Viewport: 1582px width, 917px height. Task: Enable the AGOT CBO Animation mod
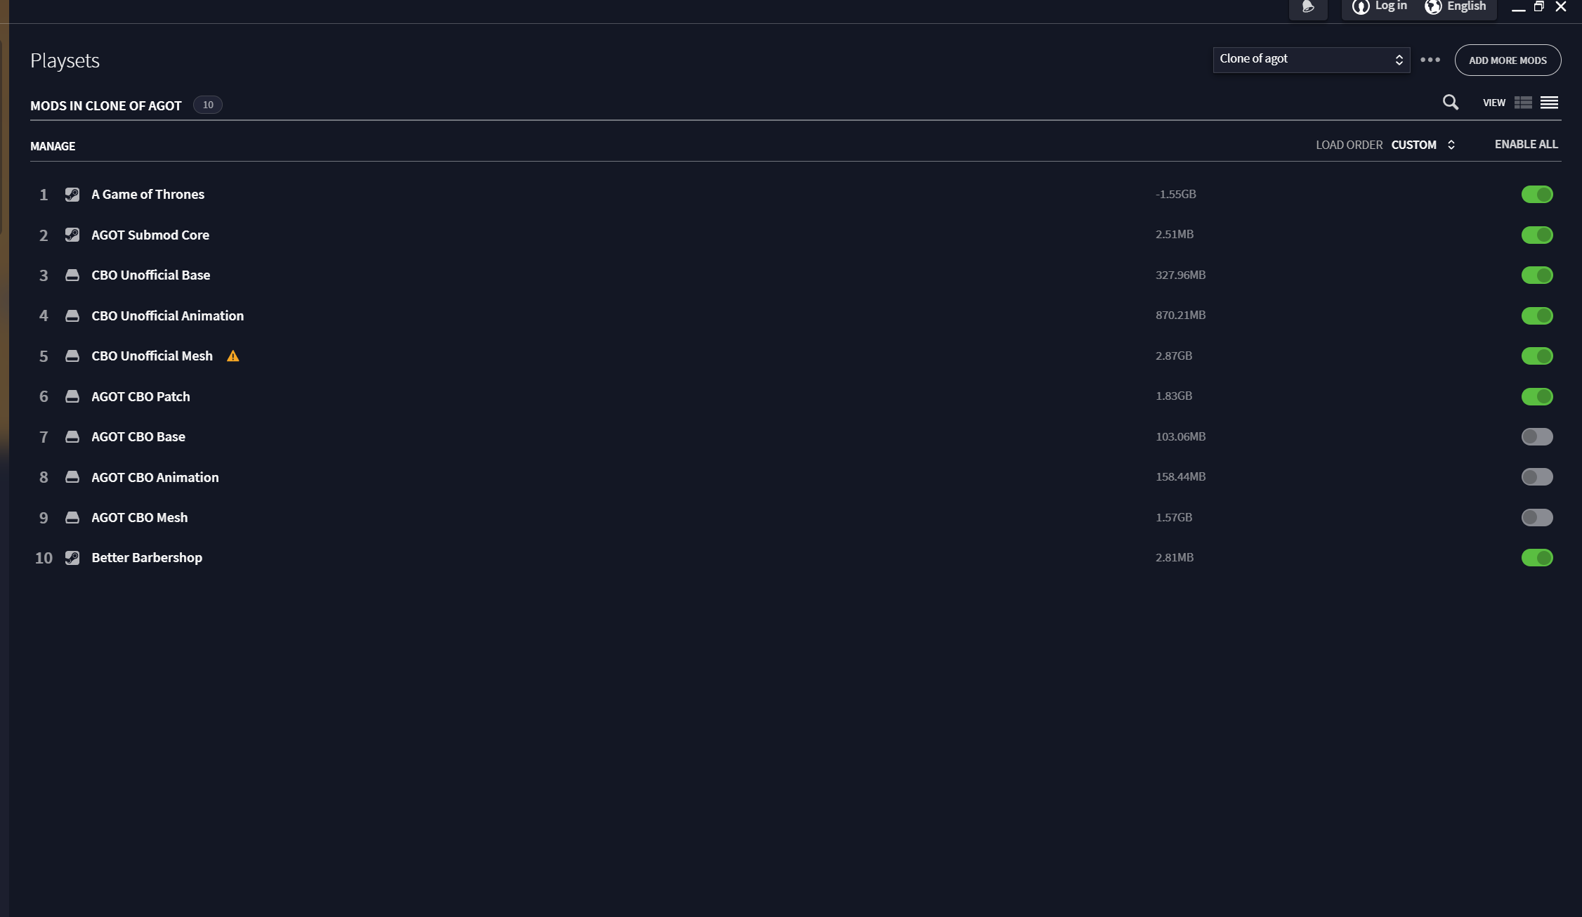(x=1537, y=477)
